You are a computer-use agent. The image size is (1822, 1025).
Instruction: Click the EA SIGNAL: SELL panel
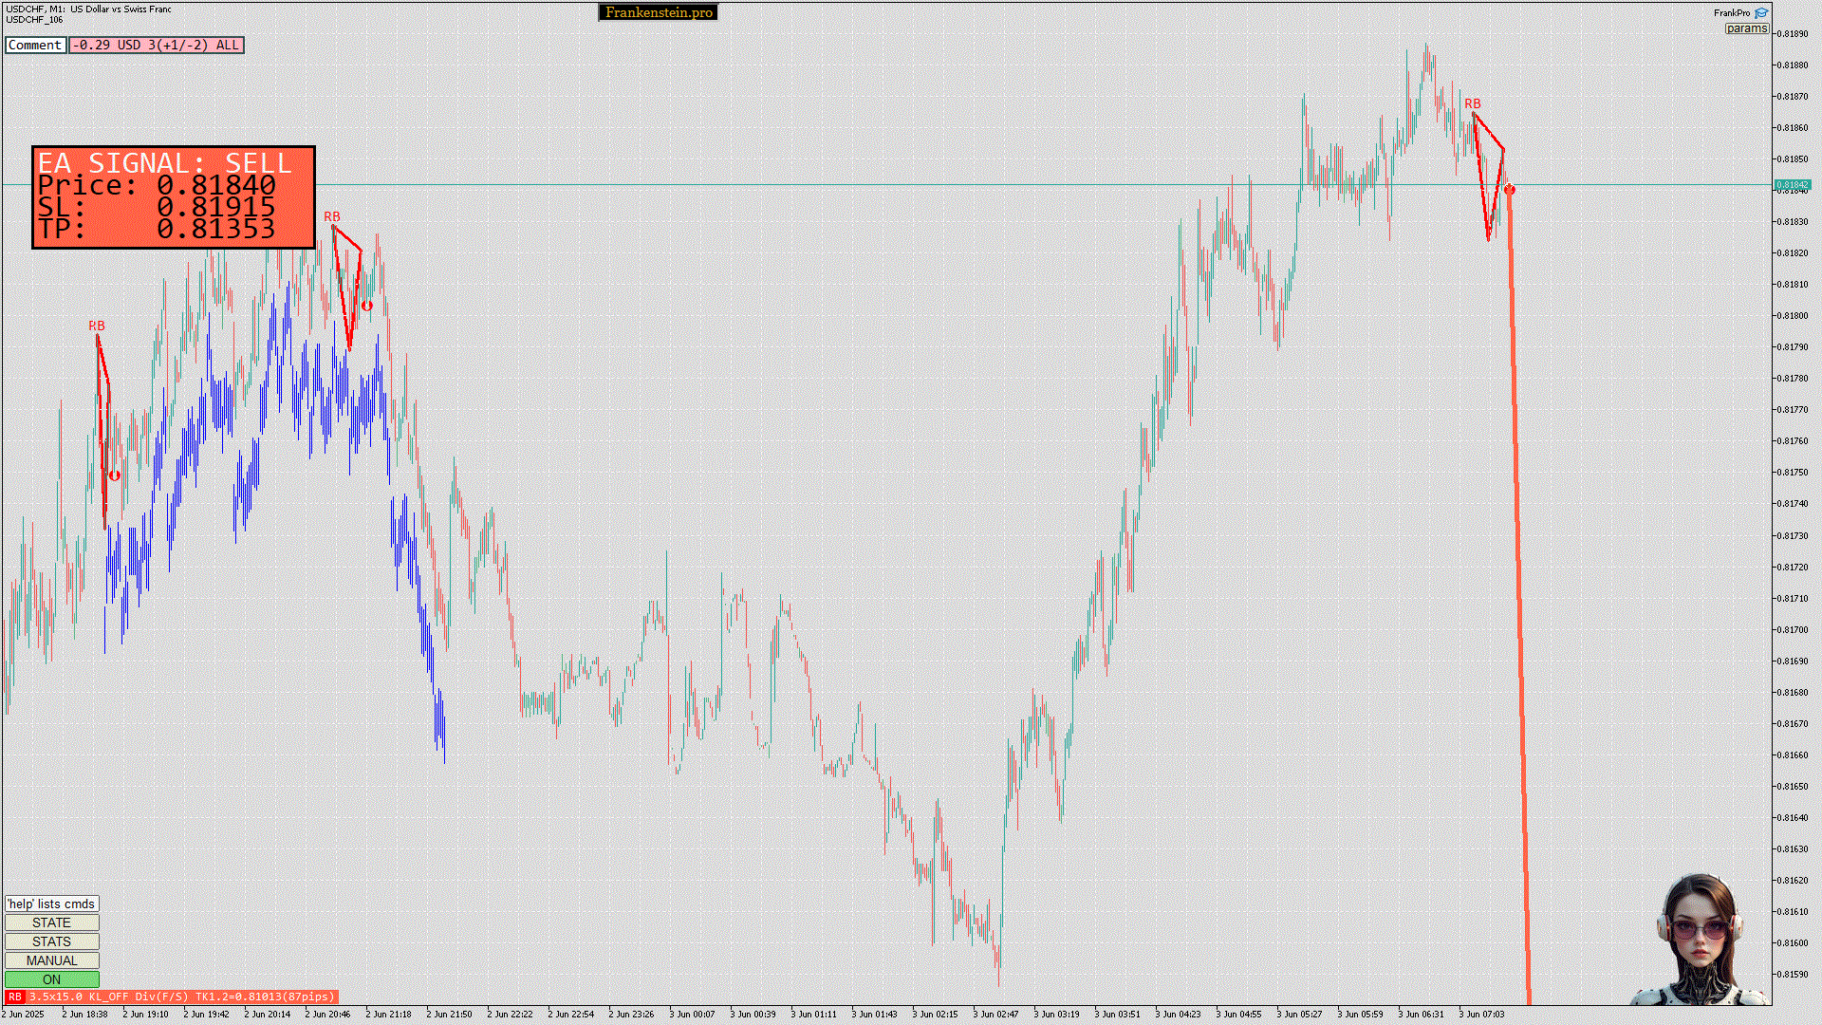click(173, 197)
